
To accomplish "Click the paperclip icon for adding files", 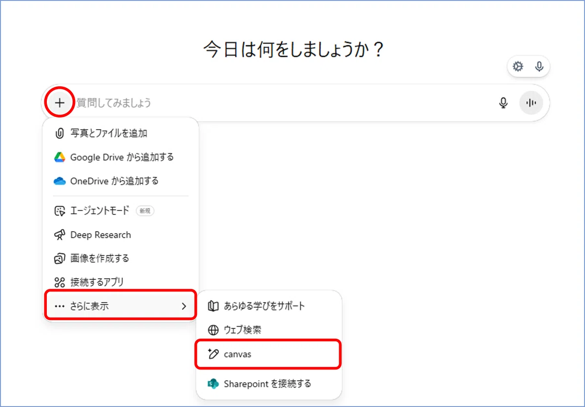I will tap(59, 133).
